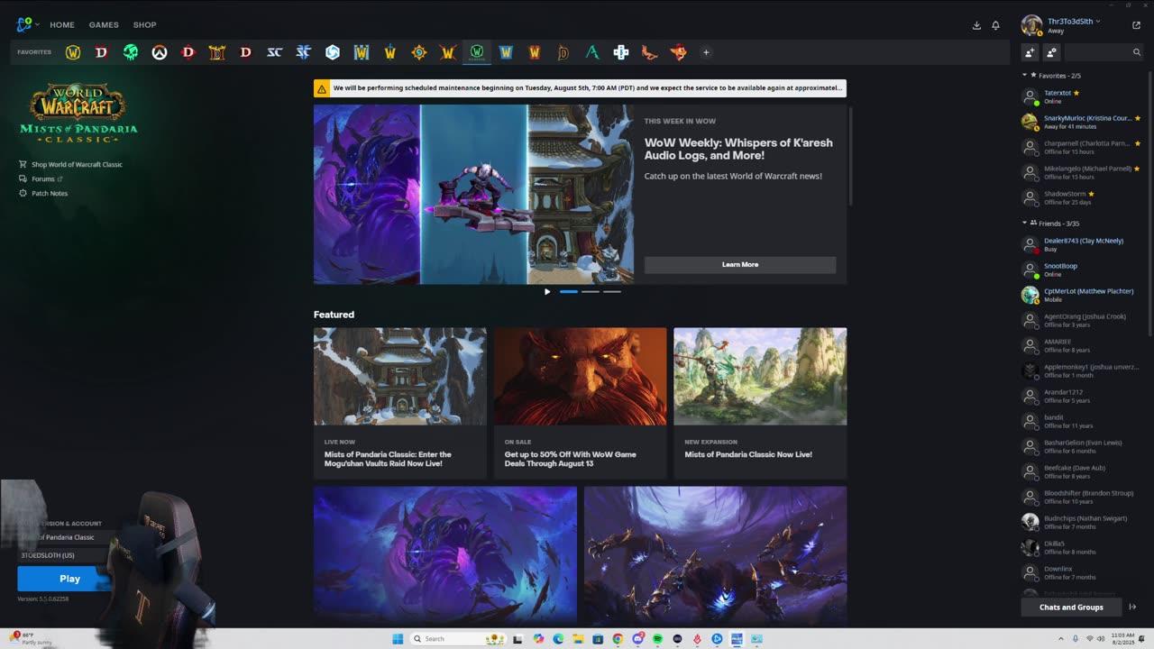Image resolution: width=1154 pixels, height=649 pixels.
Task: Toggle the carousel play button
Action: click(x=547, y=291)
